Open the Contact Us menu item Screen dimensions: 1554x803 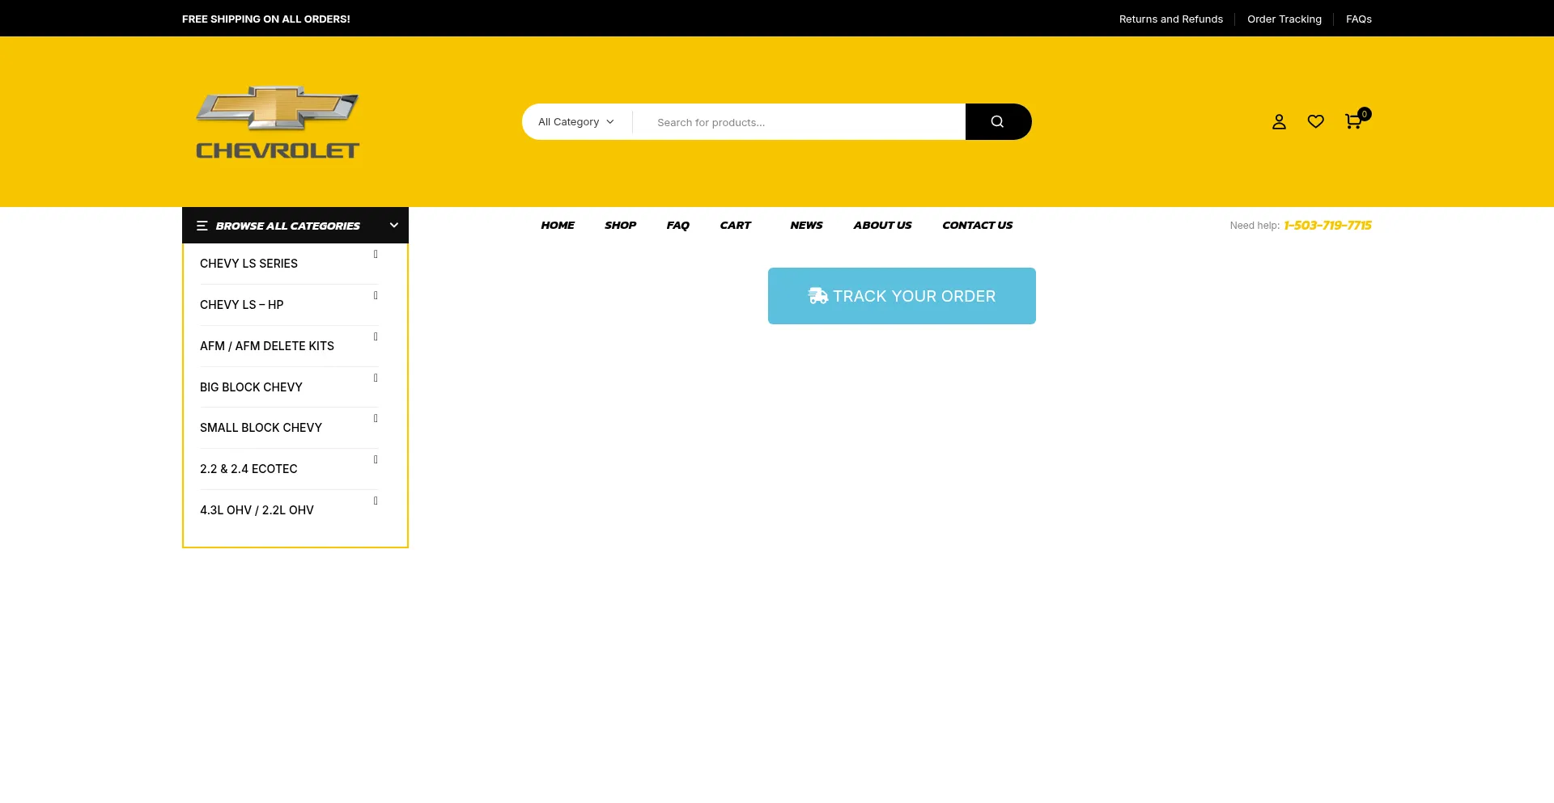click(977, 226)
